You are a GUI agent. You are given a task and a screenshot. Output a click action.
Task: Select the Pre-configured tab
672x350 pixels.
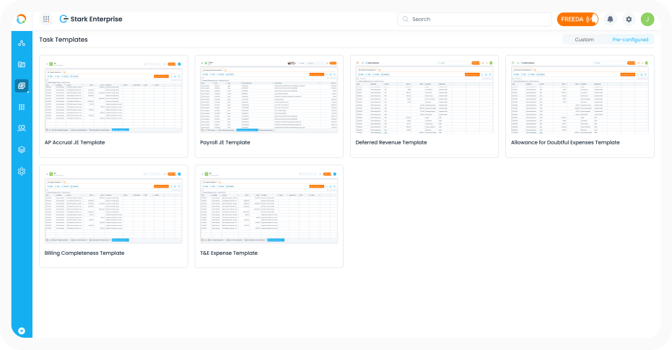point(629,40)
